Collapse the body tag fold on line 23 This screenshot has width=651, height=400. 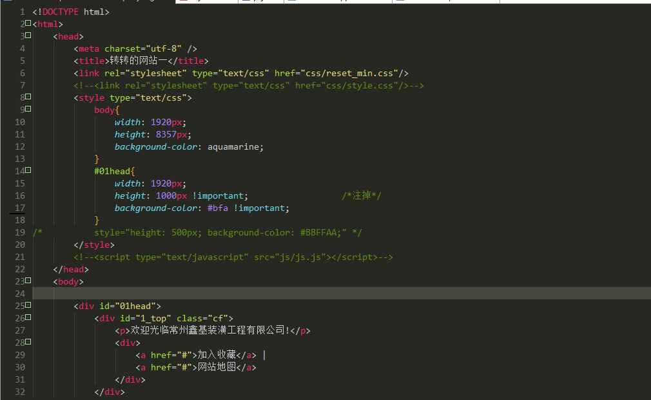(28, 281)
